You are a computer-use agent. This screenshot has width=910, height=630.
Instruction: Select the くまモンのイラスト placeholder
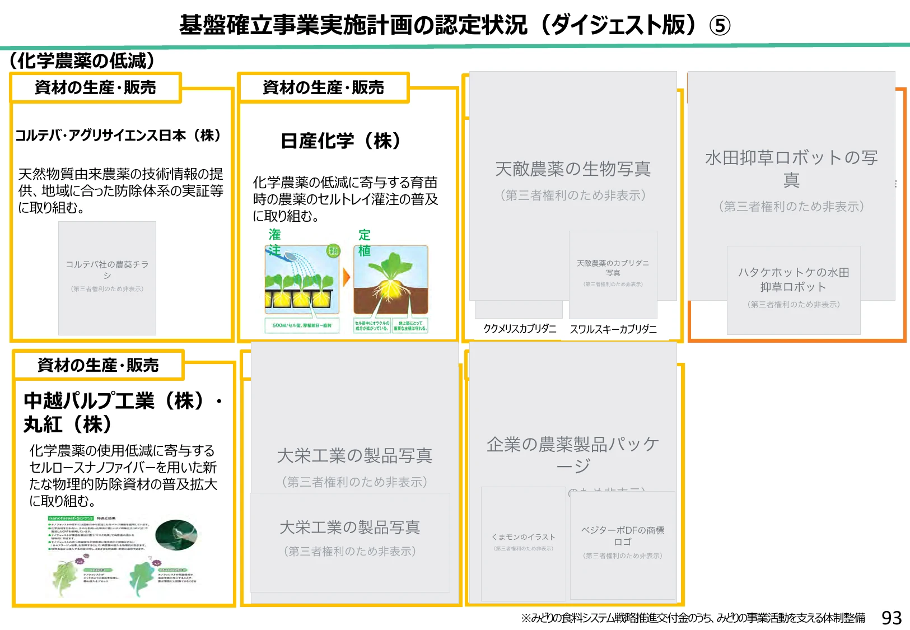pyautogui.click(x=524, y=544)
